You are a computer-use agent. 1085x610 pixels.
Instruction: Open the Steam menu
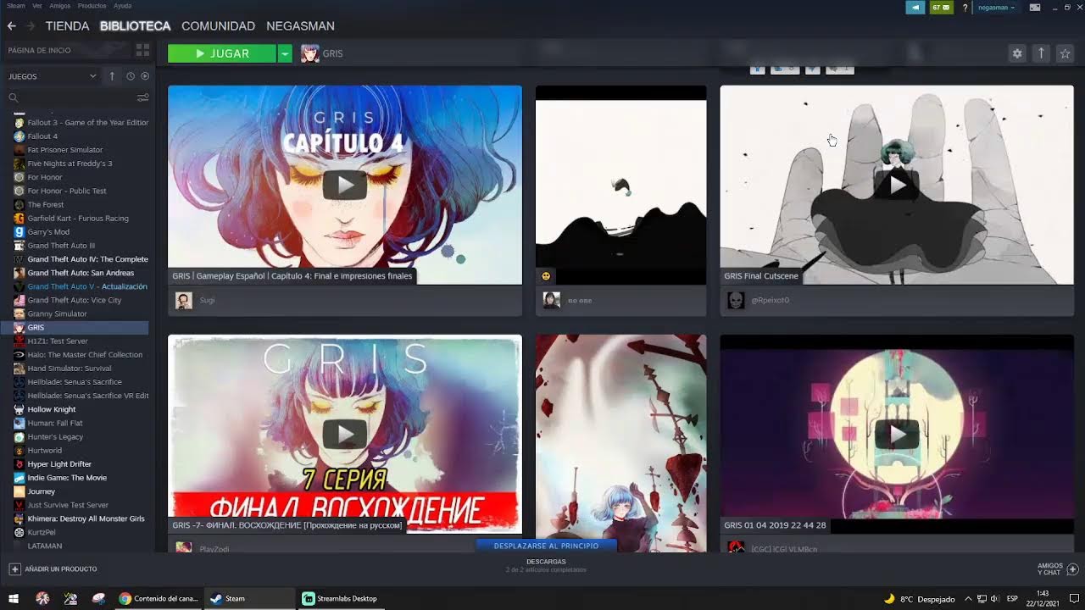pyautogui.click(x=15, y=6)
